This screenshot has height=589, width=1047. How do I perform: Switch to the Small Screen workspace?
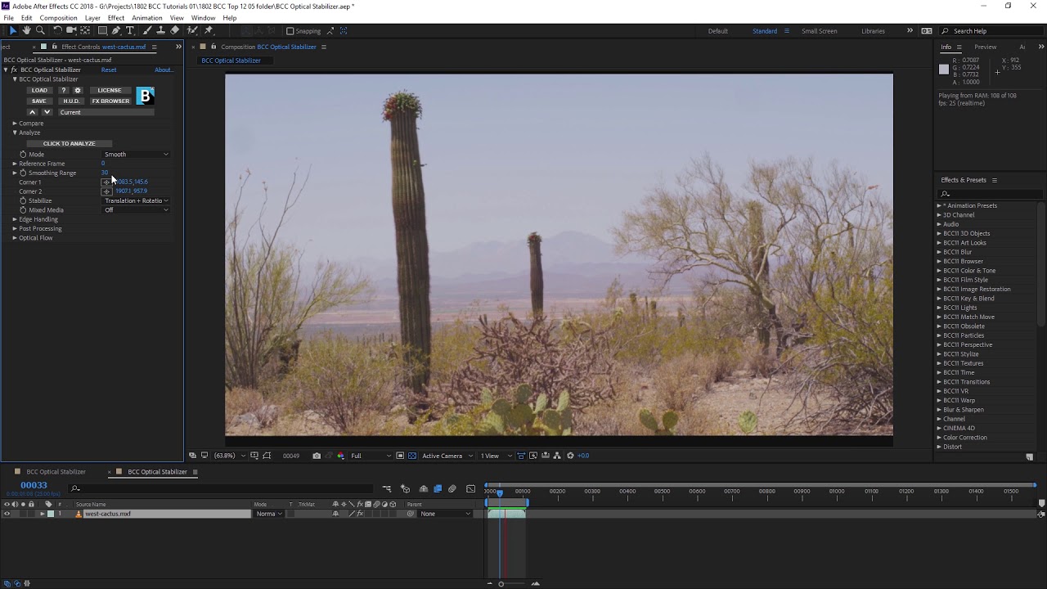819,31
